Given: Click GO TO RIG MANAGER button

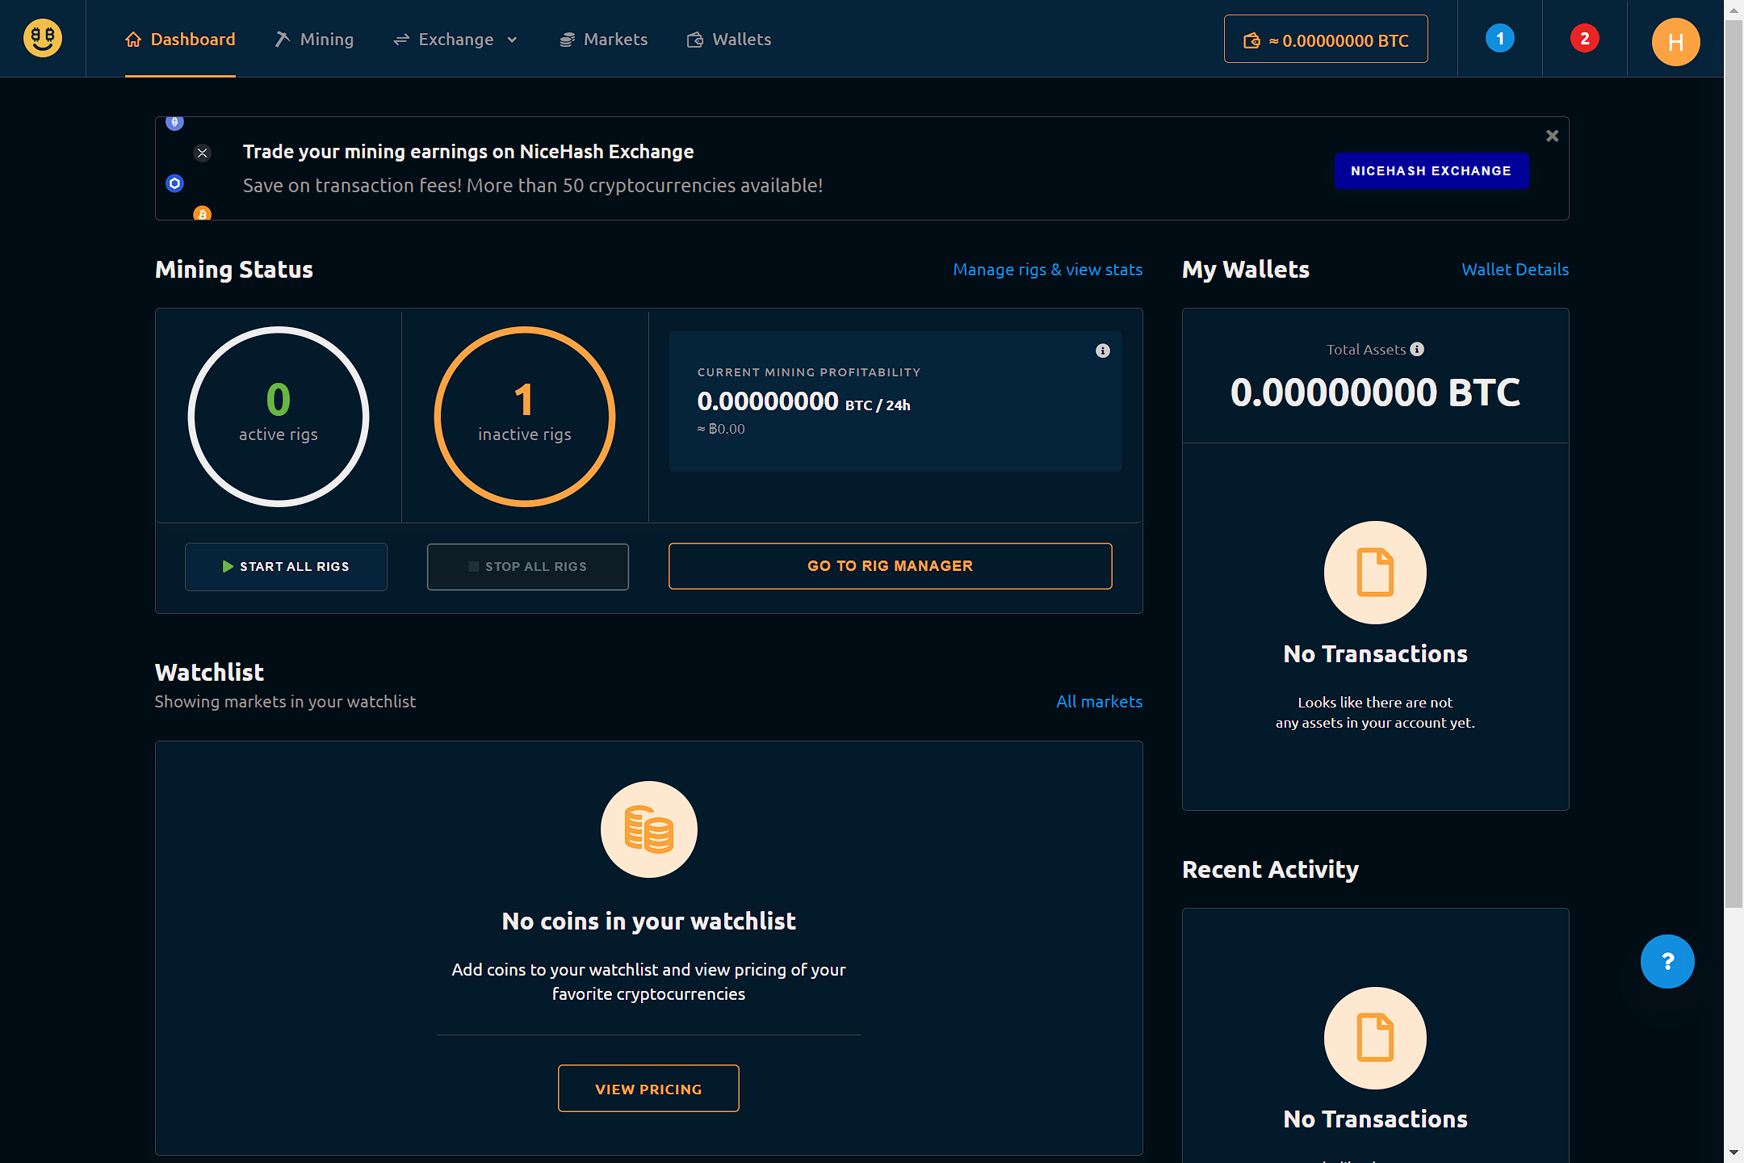Looking at the screenshot, I should click(x=891, y=565).
